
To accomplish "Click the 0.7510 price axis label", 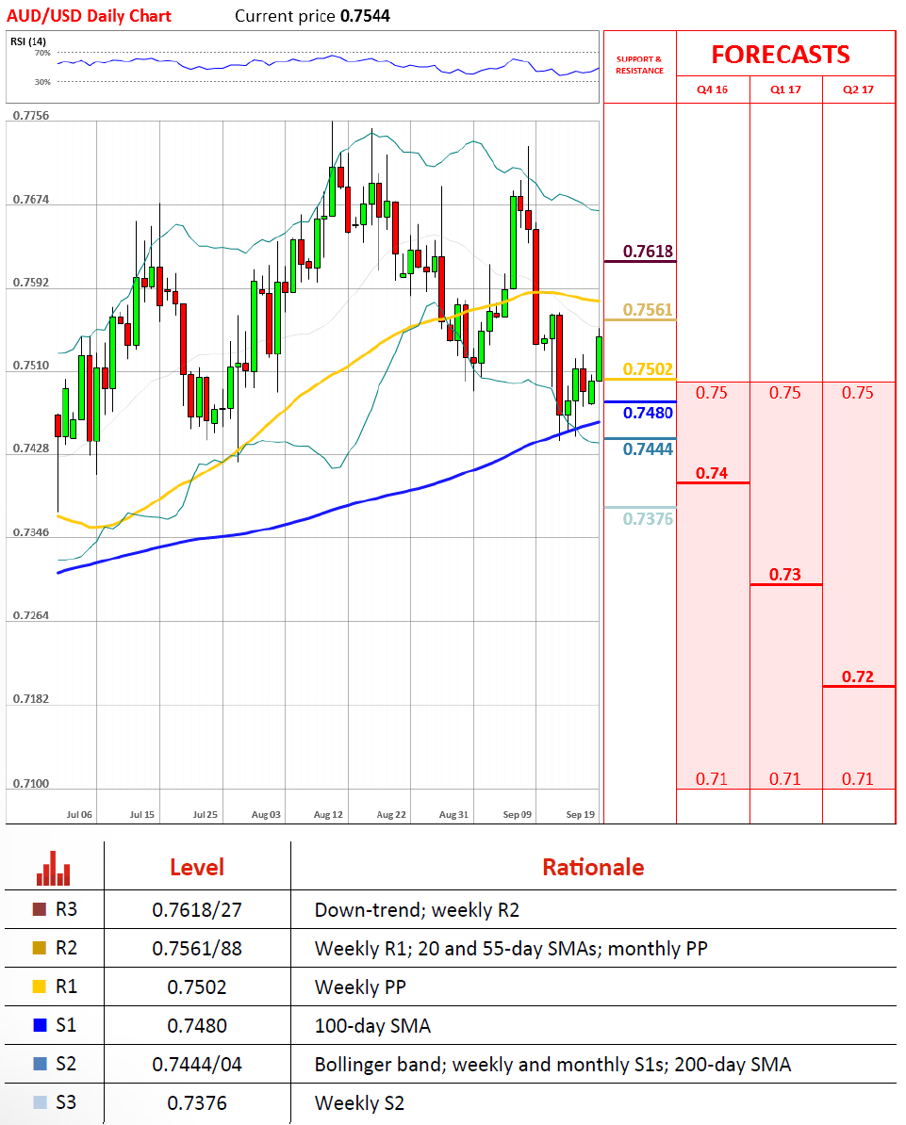I will coord(31,366).
